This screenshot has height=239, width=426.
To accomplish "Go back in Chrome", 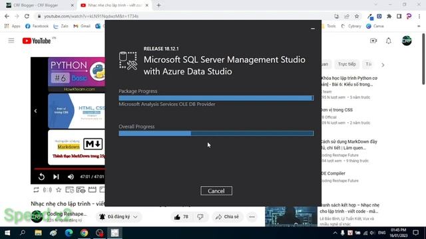I will [x=7, y=16].
